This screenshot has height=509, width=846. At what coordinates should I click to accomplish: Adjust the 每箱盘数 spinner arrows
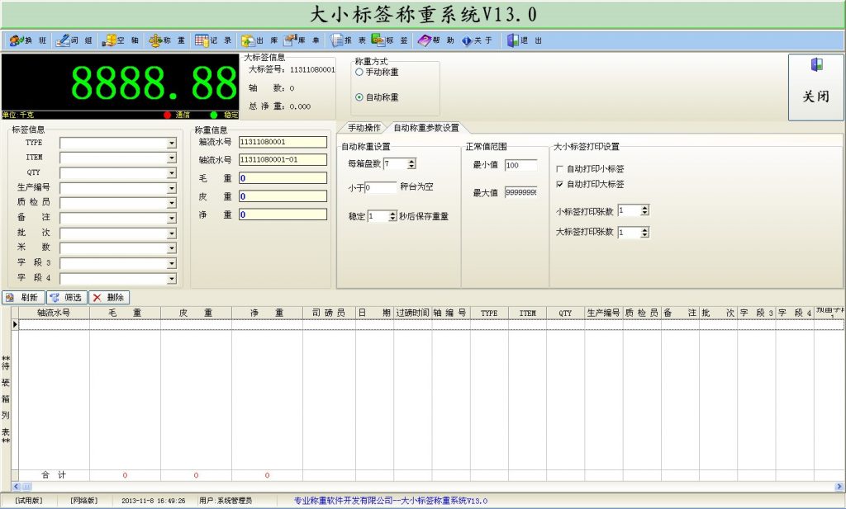pyautogui.click(x=411, y=163)
